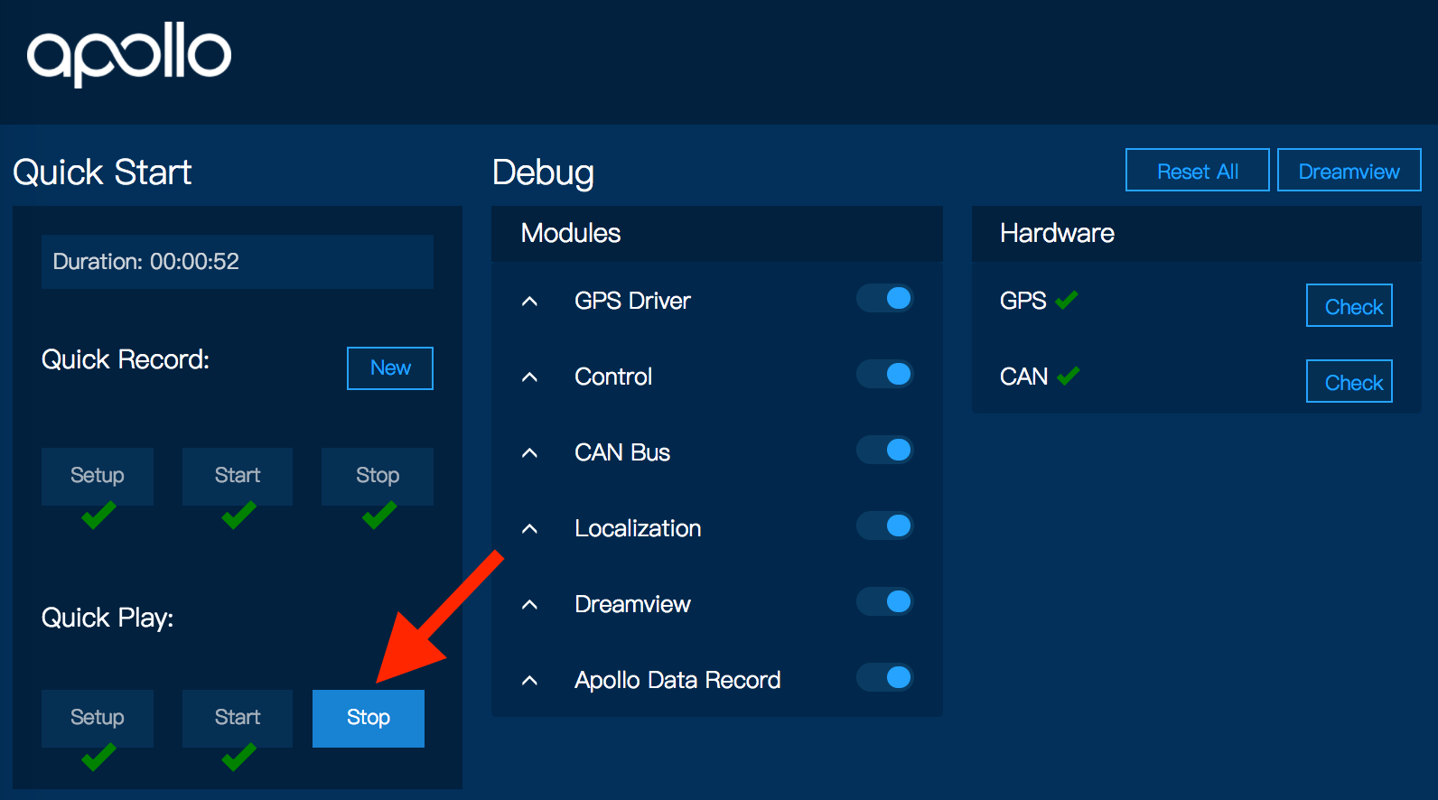Viewport: 1438px width, 800px height.
Task: Click the checkmark under Quick Record Stop
Action: pos(379,516)
